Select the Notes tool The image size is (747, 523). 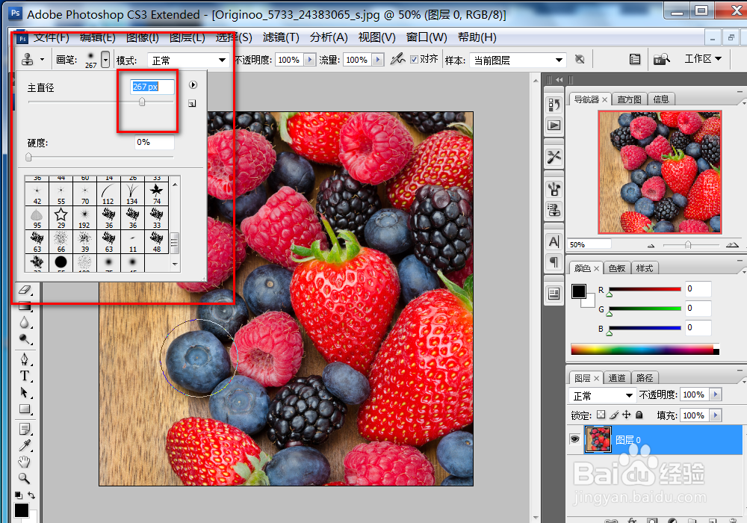[x=25, y=429]
